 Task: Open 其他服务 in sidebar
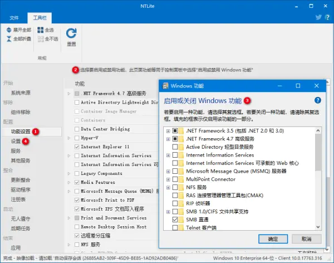pos(21,160)
